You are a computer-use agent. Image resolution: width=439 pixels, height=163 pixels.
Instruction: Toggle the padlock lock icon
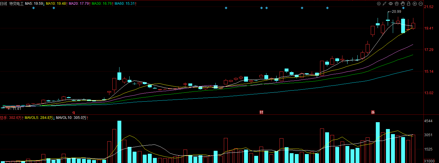[409, 4]
